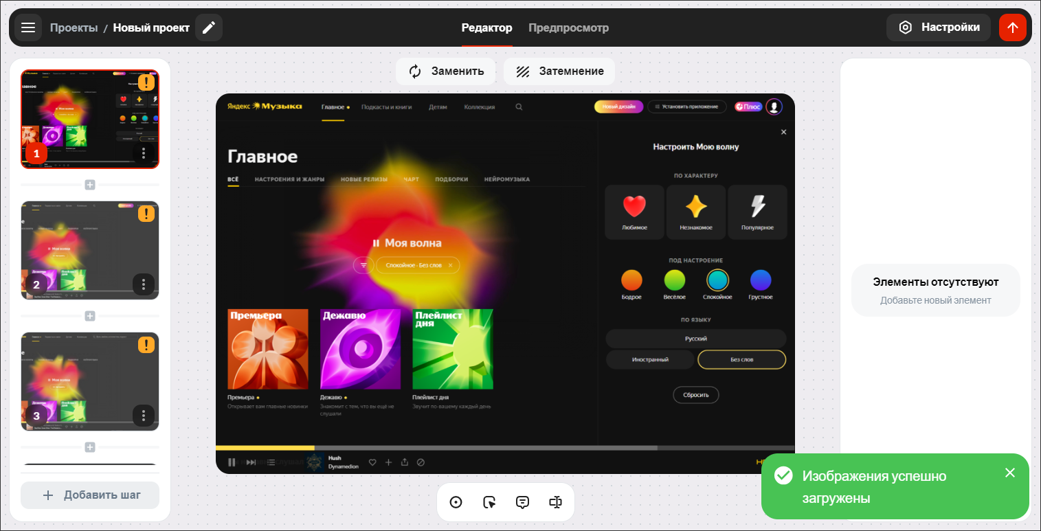This screenshot has height=531, width=1041.
Task: Open three-dots menu on step 2
Action: (x=144, y=284)
